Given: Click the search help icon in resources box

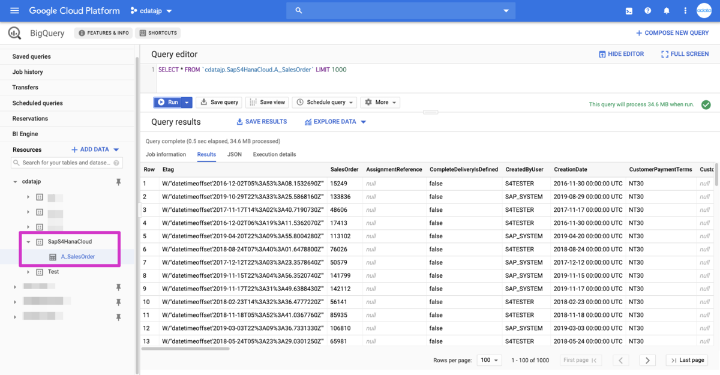Looking at the screenshot, I should click(117, 163).
